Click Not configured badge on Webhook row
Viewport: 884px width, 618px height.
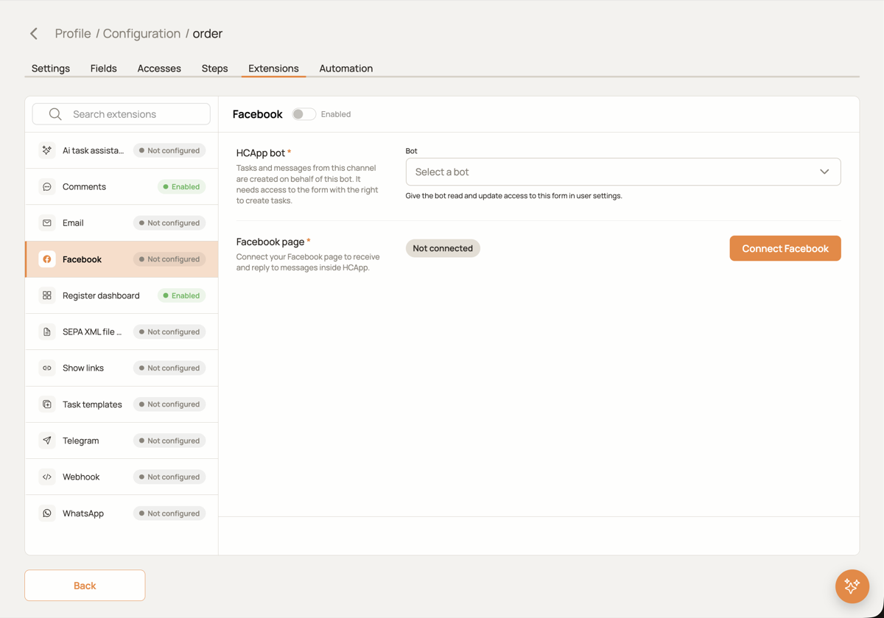click(169, 477)
